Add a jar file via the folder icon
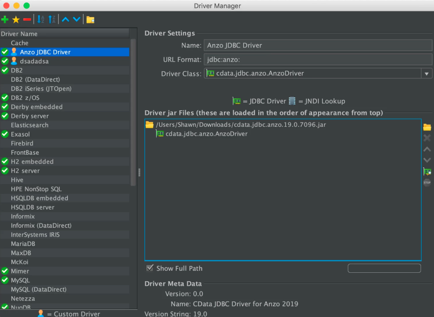 pos(427,127)
